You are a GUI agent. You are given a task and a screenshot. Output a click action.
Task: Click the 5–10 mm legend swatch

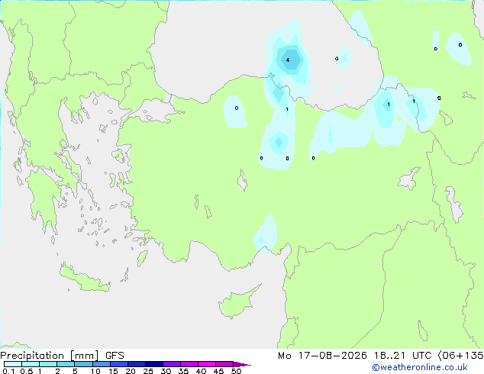pos(83,364)
